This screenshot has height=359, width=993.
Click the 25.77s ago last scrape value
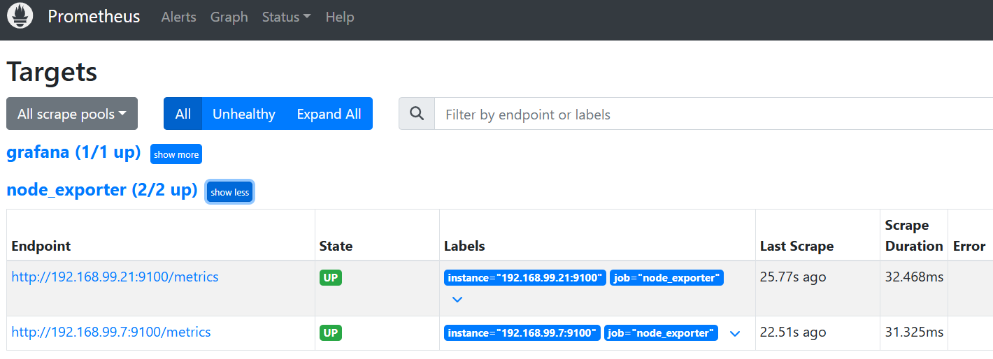point(793,277)
